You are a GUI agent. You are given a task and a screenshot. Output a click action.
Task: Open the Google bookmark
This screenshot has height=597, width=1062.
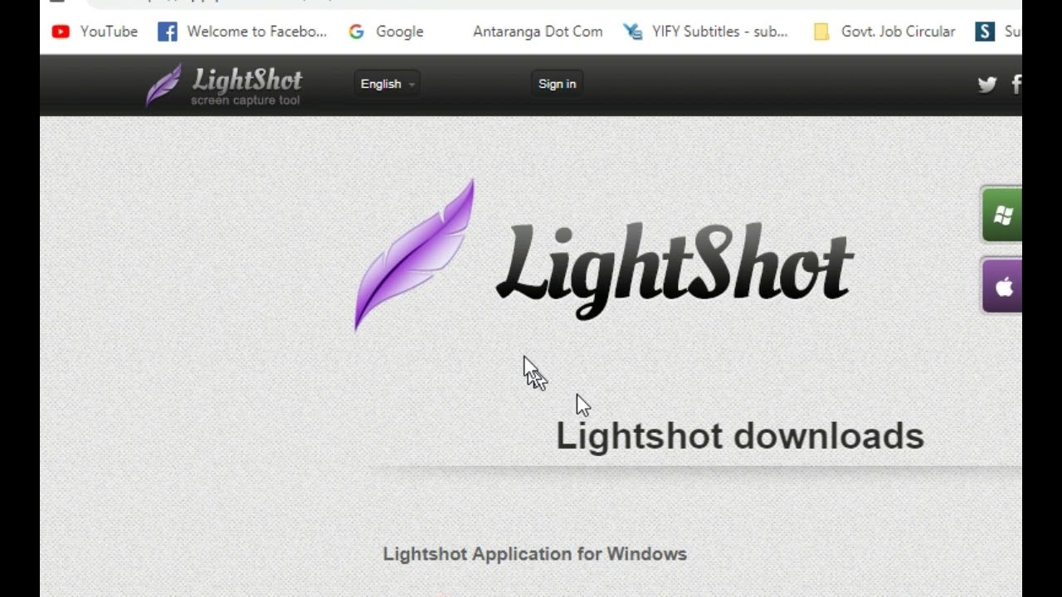[386, 32]
